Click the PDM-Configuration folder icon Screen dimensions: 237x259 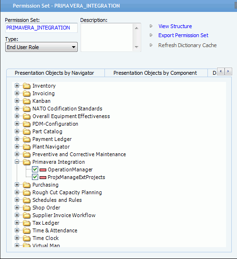27,124
